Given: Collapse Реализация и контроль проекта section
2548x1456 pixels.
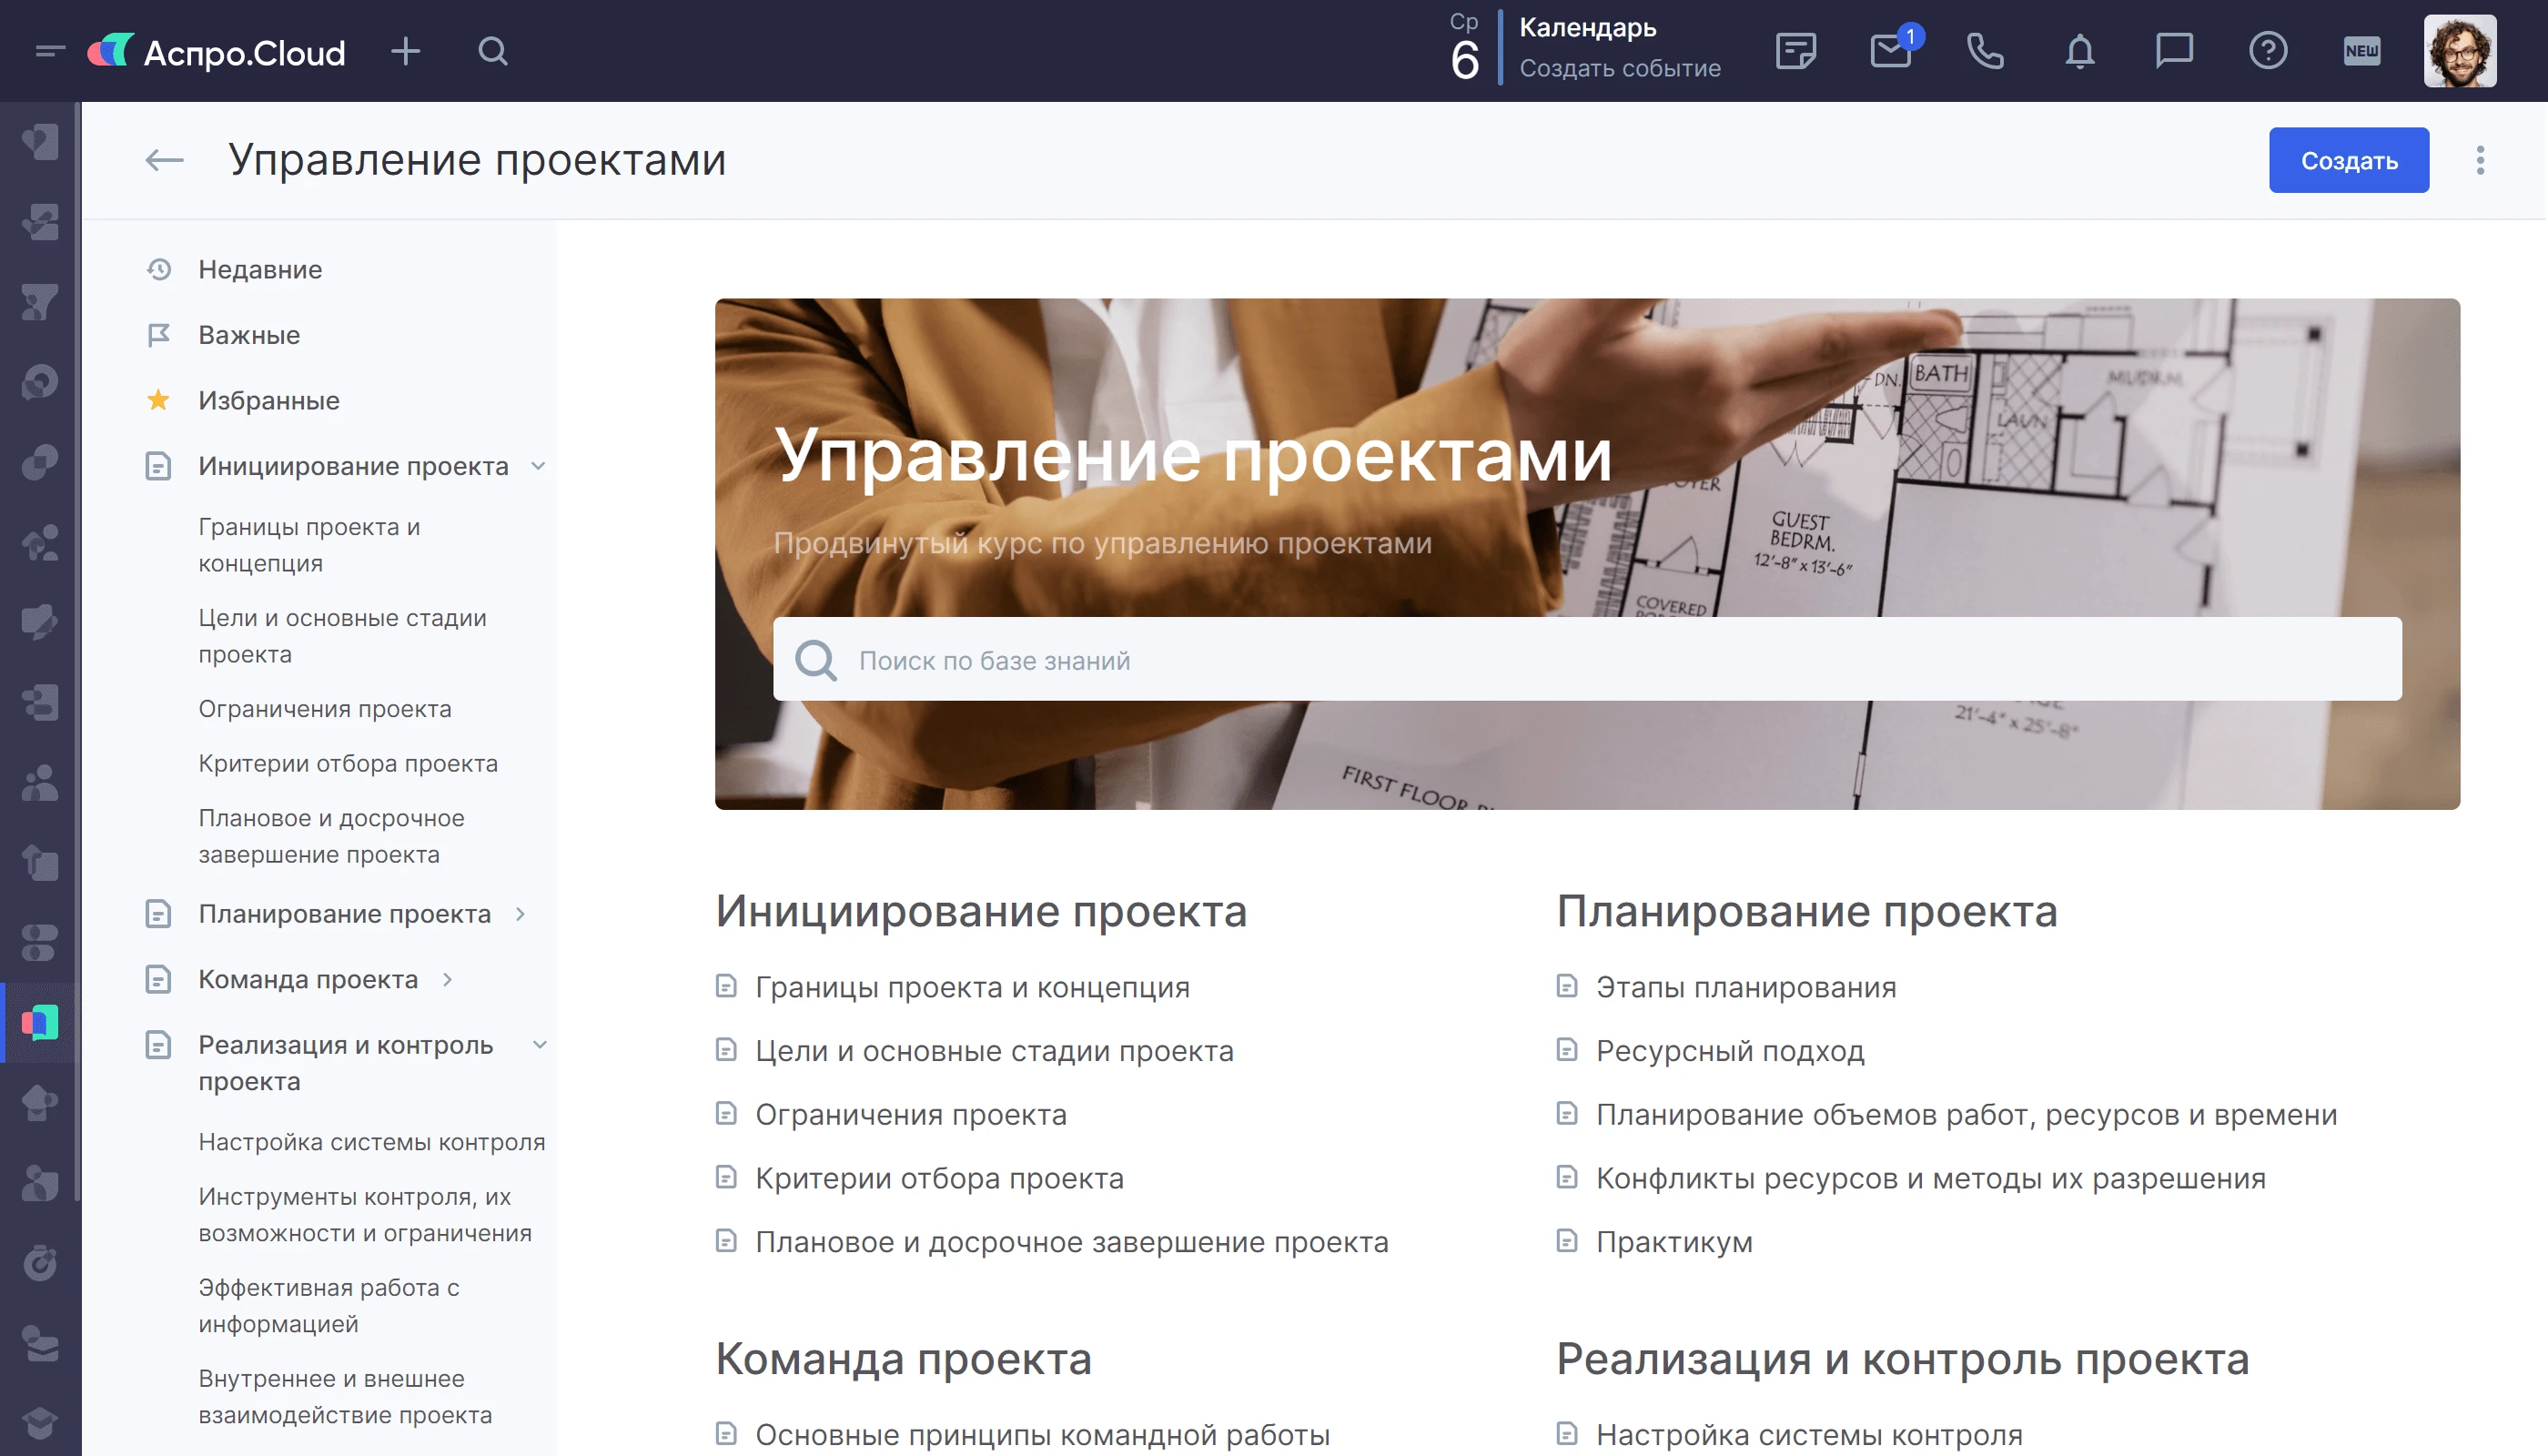Looking at the screenshot, I should point(539,1045).
